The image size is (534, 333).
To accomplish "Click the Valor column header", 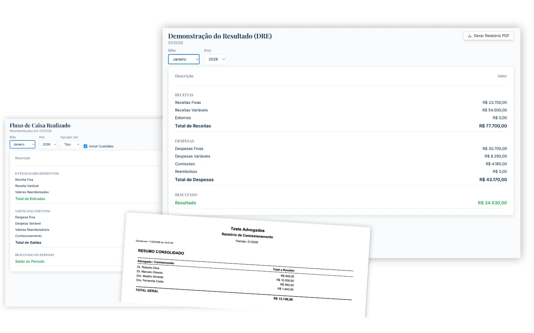I will click(x=502, y=76).
